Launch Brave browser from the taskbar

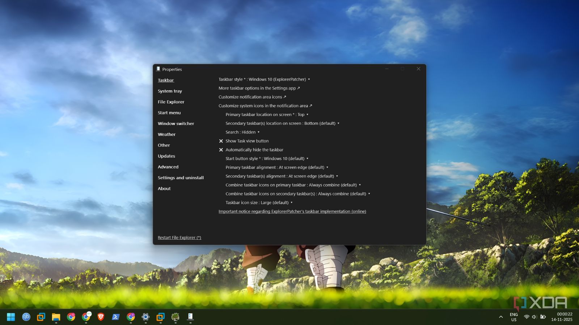[x=101, y=317]
